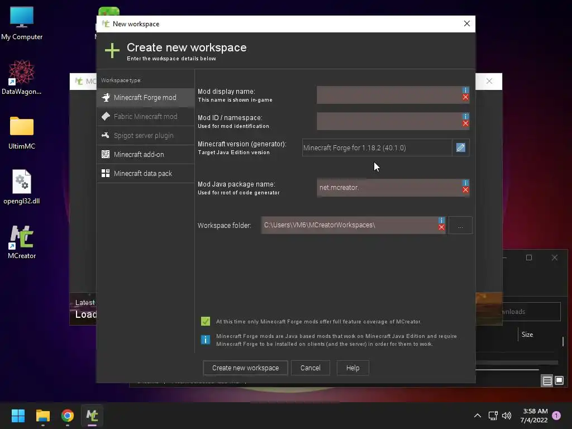
Task: Open File Explorer from taskbar
Action: 42,416
